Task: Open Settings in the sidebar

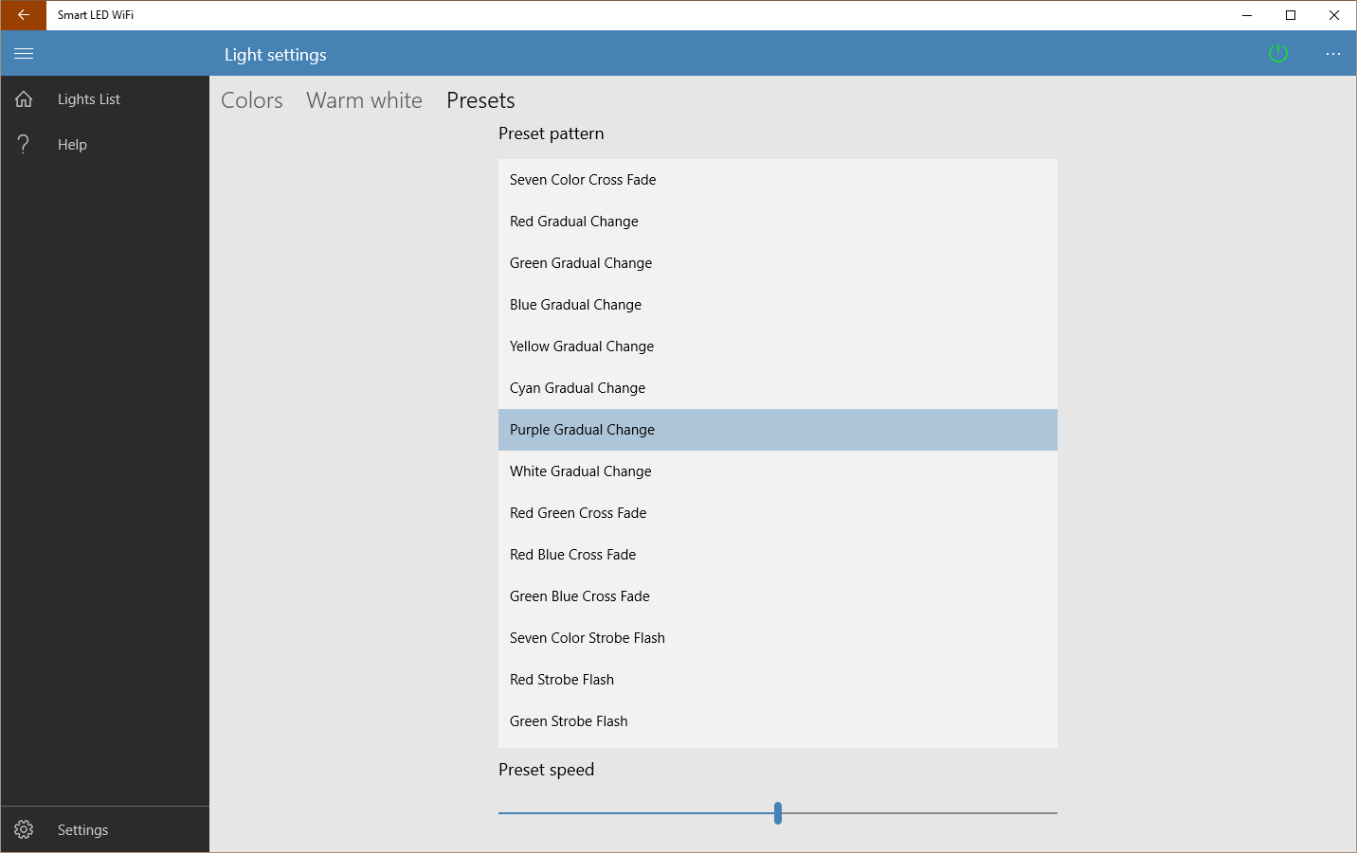Action: pos(105,830)
